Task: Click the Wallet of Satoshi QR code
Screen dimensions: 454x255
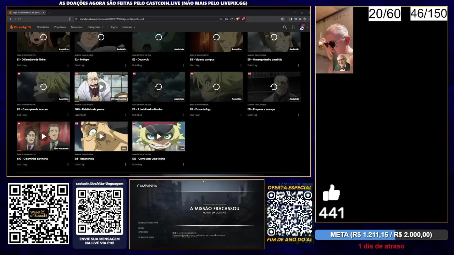Action: click(x=38, y=214)
